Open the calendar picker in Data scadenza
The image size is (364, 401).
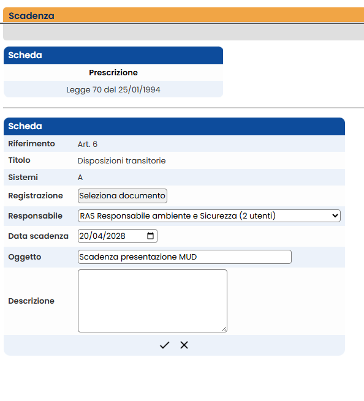(151, 236)
